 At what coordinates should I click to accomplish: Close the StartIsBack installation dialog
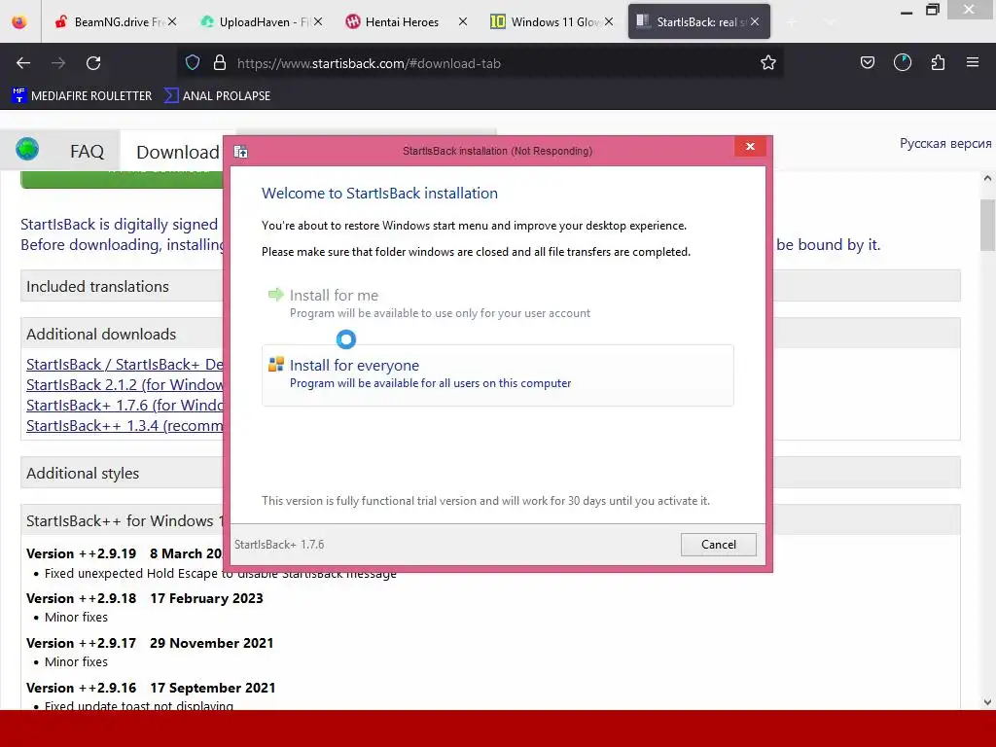pyautogui.click(x=750, y=147)
